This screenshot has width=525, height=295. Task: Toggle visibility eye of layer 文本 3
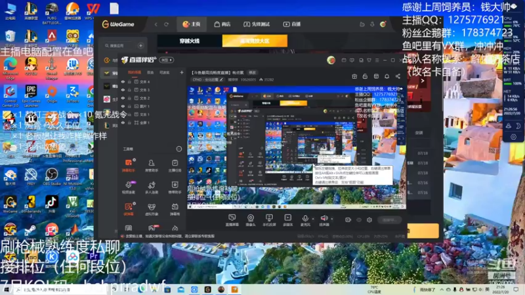(x=123, y=90)
